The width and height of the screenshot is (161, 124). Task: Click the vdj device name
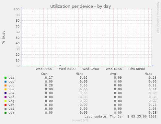click(x=11, y=113)
